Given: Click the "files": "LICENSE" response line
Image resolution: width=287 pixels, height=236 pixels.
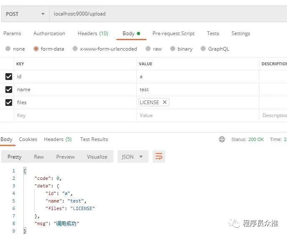Looking at the screenshot, I should pyautogui.click(x=70, y=208).
